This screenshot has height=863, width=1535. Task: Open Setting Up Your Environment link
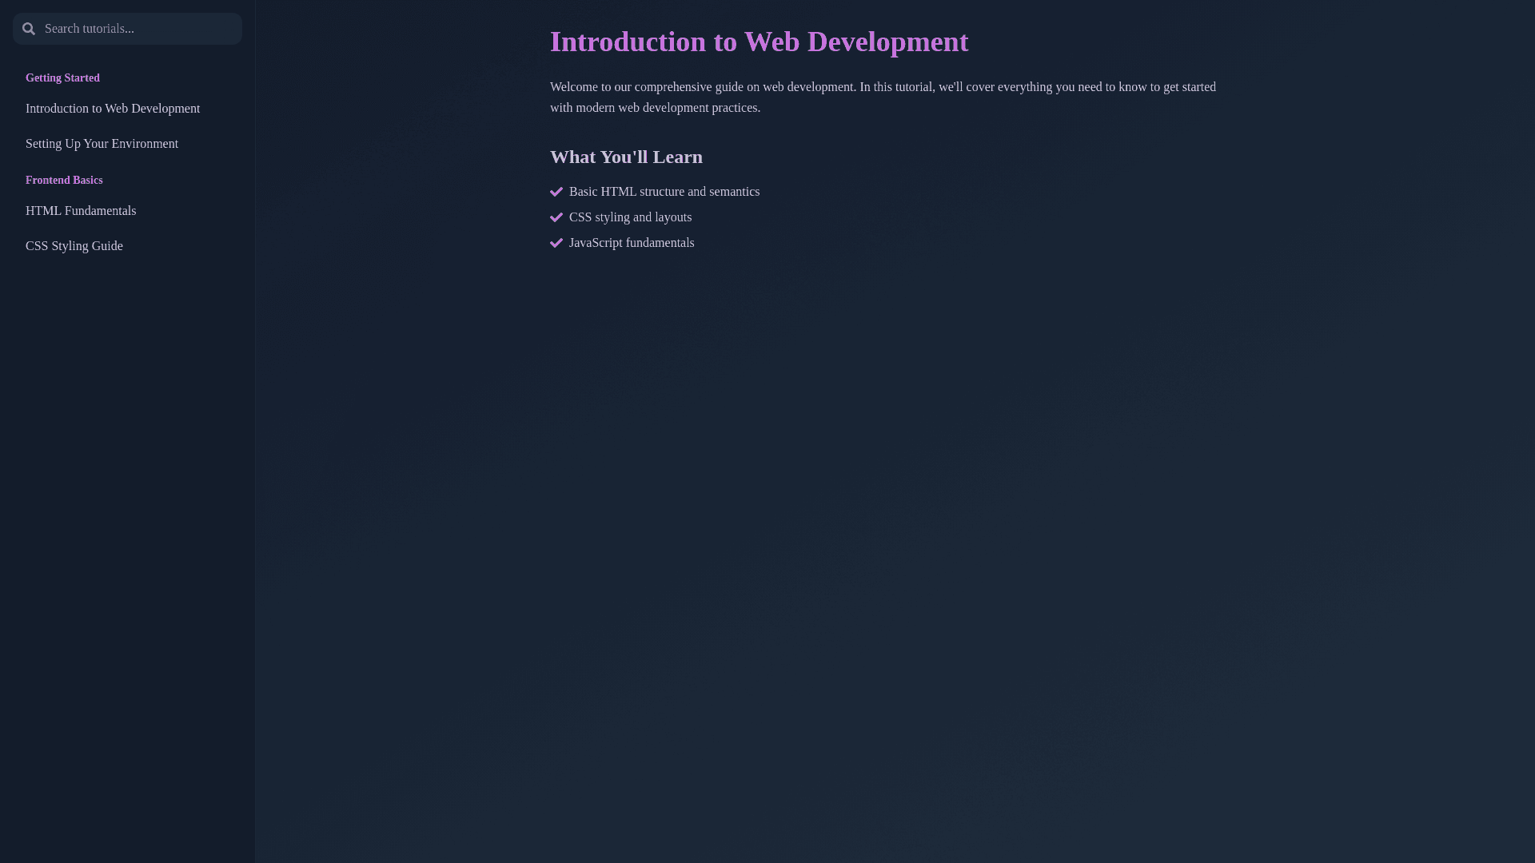(102, 144)
